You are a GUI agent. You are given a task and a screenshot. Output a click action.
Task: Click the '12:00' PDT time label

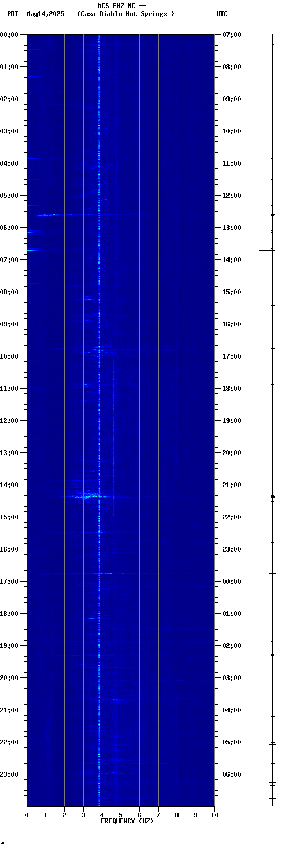click(x=10, y=421)
